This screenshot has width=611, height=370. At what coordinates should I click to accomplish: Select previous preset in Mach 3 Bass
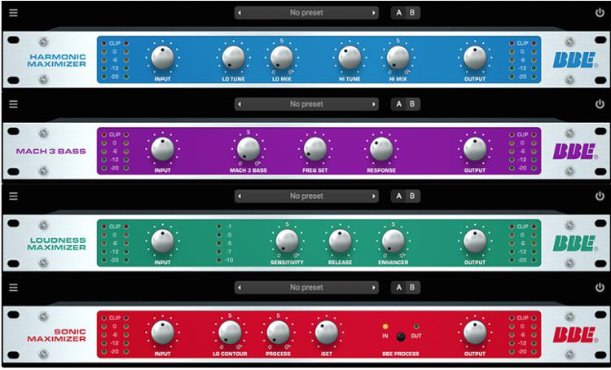click(x=240, y=104)
